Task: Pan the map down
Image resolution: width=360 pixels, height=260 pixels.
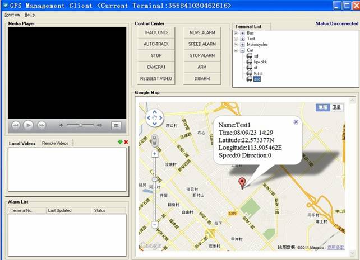Action: (x=155, y=124)
